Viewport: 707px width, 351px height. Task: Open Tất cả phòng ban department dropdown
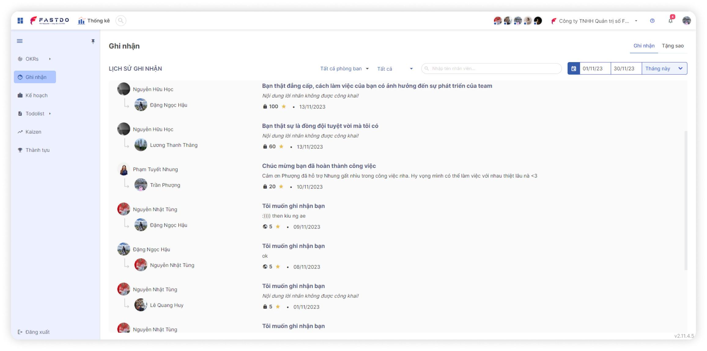click(x=345, y=68)
